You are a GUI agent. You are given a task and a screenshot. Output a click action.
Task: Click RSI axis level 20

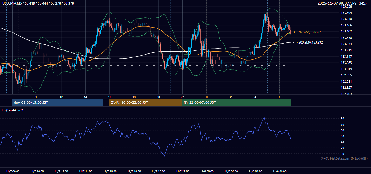point(343,154)
